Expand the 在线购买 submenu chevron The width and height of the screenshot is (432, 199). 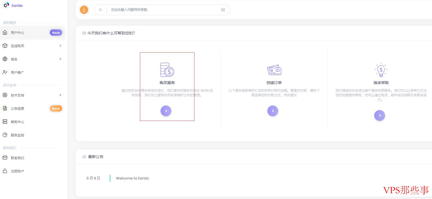pos(60,46)
